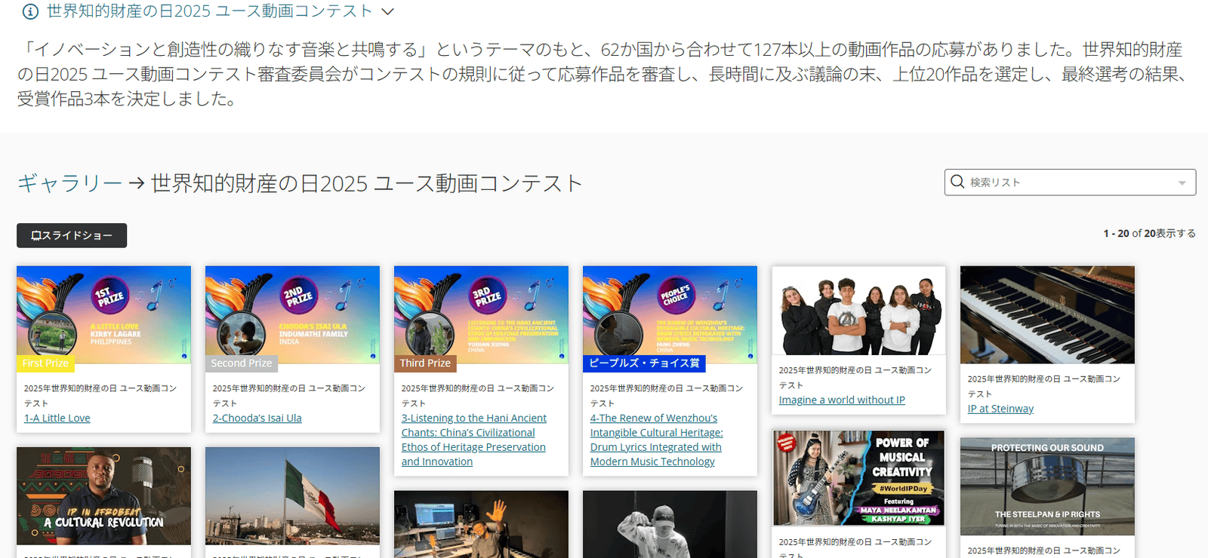The image size is (1208, 558).
Task: Open the five teenagers group photo thumbnail
Action: click(858, 310)
